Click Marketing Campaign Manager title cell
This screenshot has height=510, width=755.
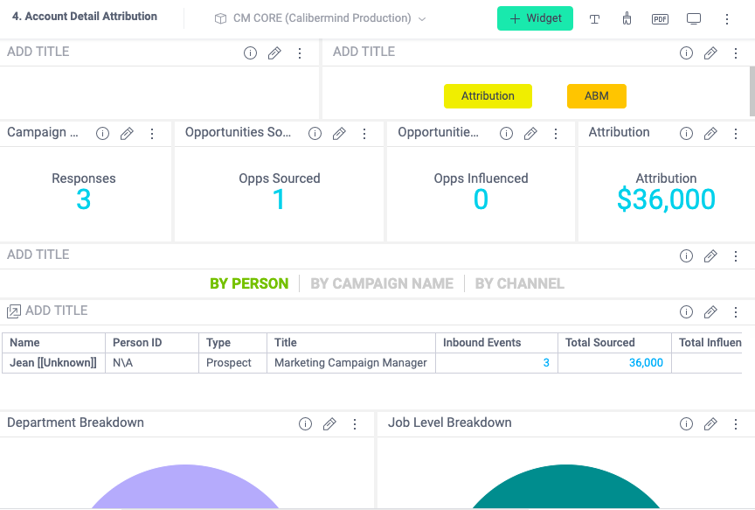[x=351, y=363]
